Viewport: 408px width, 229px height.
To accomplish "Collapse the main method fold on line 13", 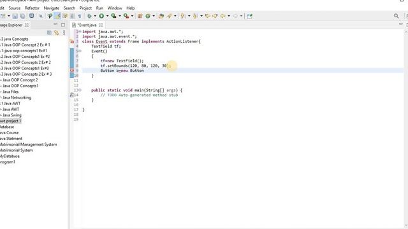I will point(80,90).
